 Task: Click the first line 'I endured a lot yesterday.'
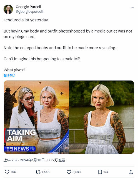(26, 20)
